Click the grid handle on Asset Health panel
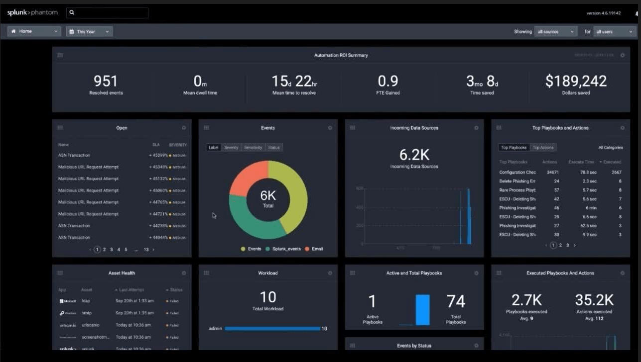 pyautogui.click(x=60, y=272)
